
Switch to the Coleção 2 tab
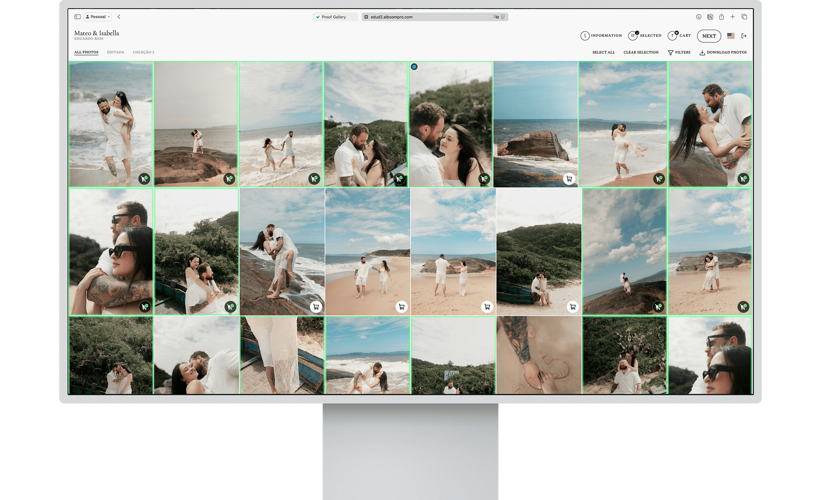143,52
